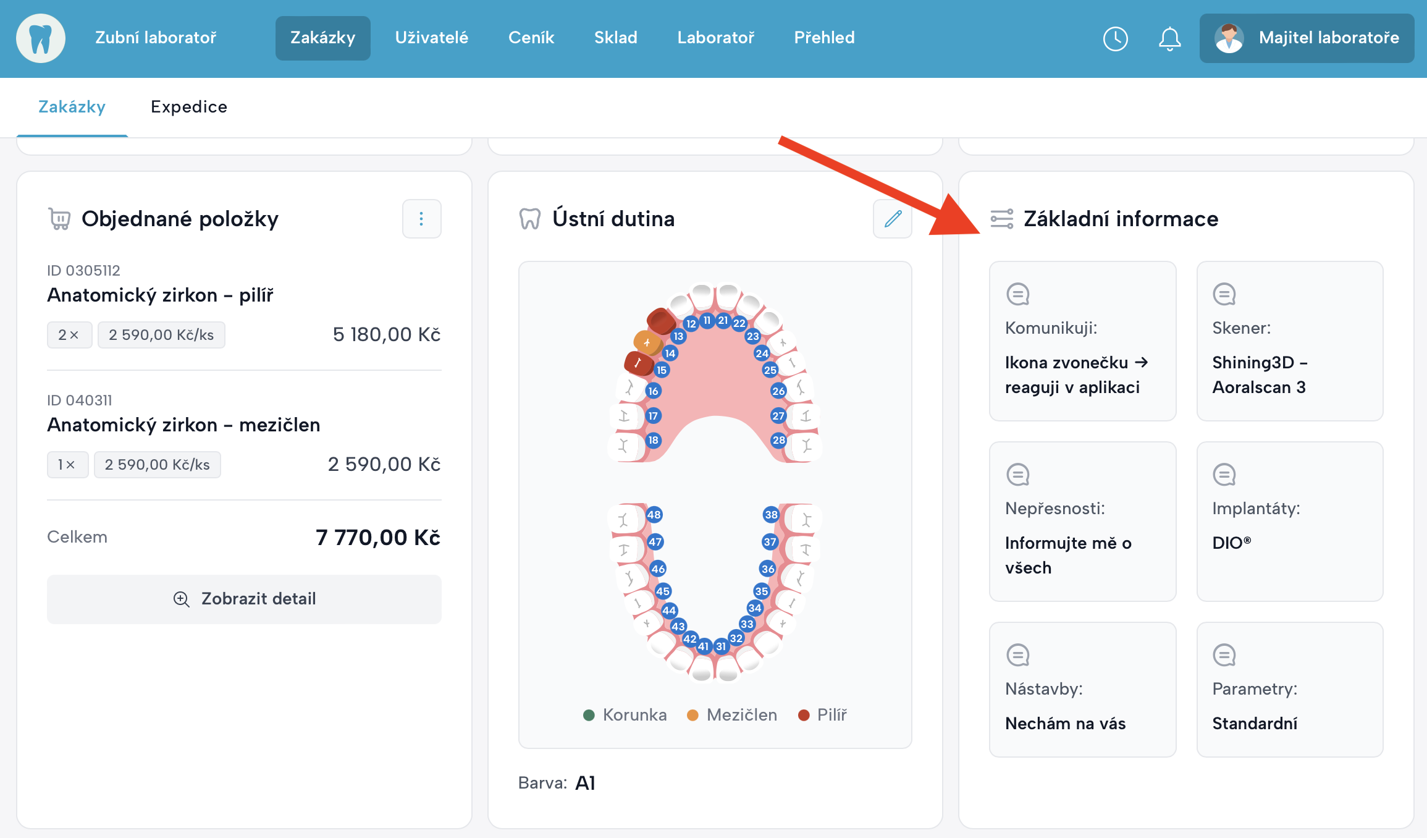Click the Zobrazit detail button
Screen dimensions: 1427x838
244,599
